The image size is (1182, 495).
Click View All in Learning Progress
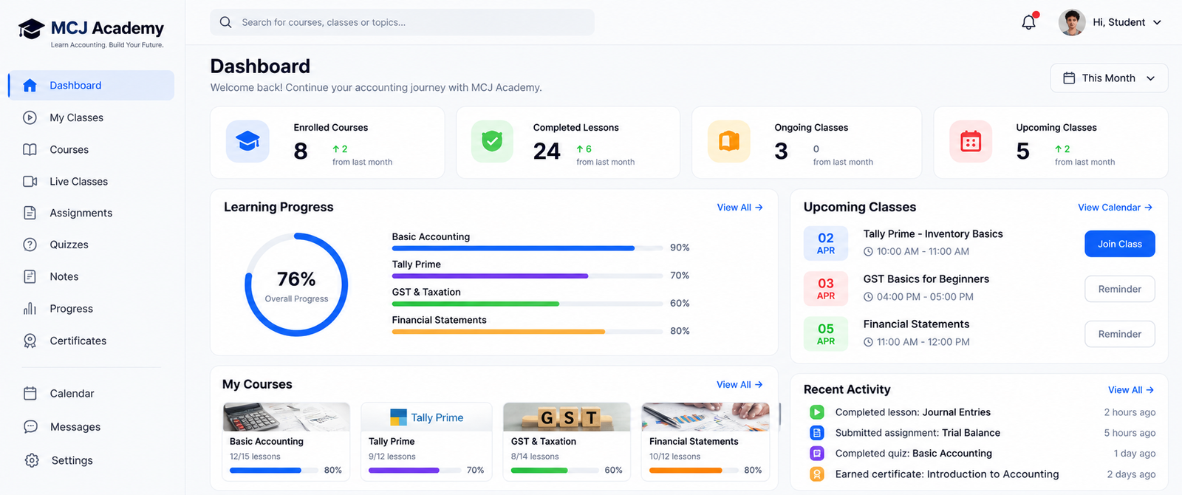point(739,208)
